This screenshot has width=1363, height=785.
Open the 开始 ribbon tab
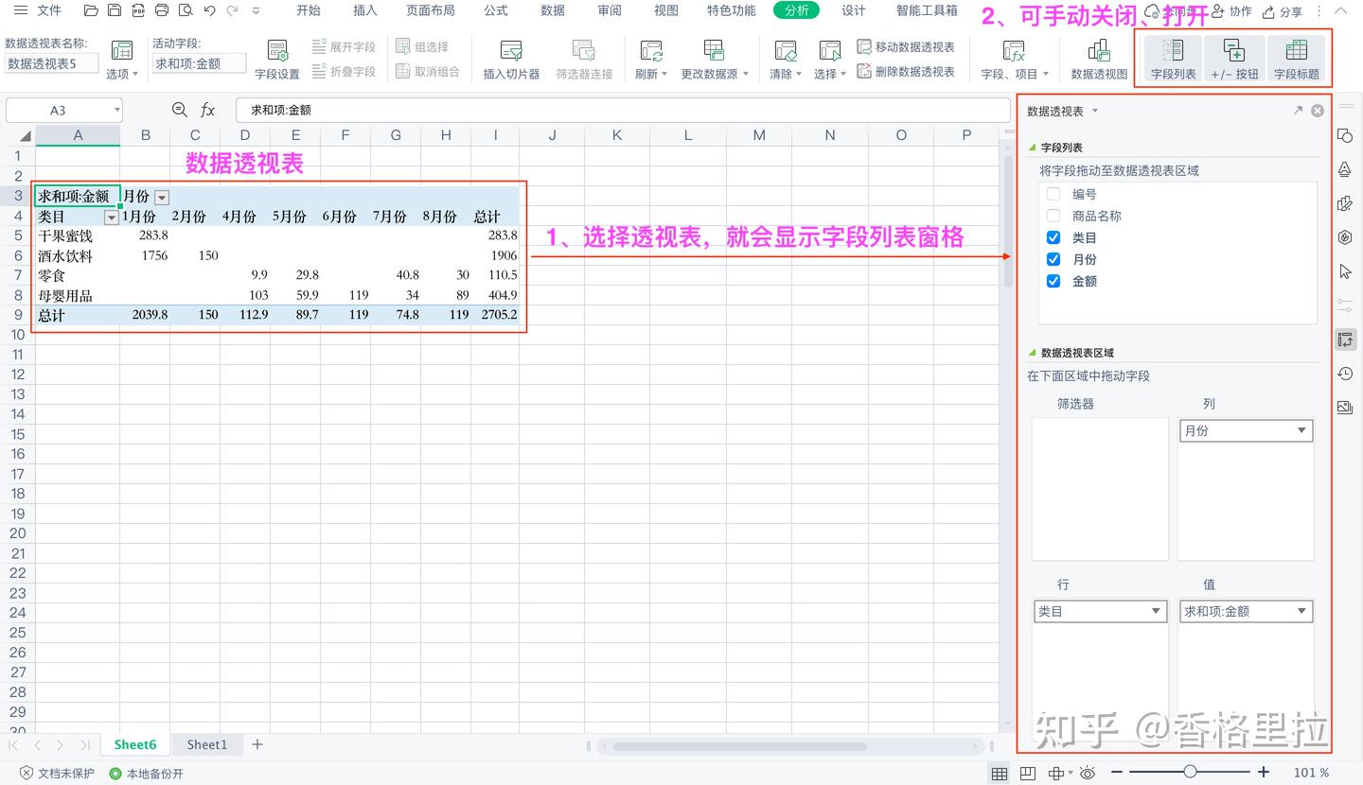coord(309,11)
